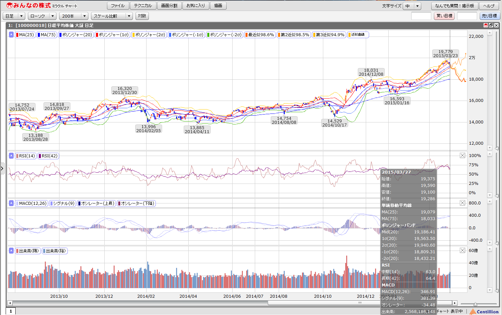This screenshot has width=502, height=315.
Task: Collapse the main chart legend arrow icon
Action: [11, 35]
